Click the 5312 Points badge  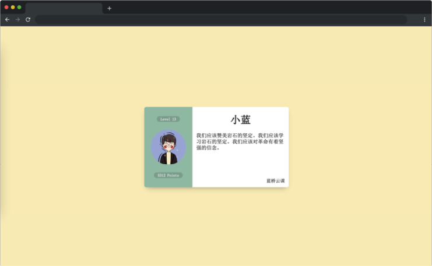[x=168, y=175]
